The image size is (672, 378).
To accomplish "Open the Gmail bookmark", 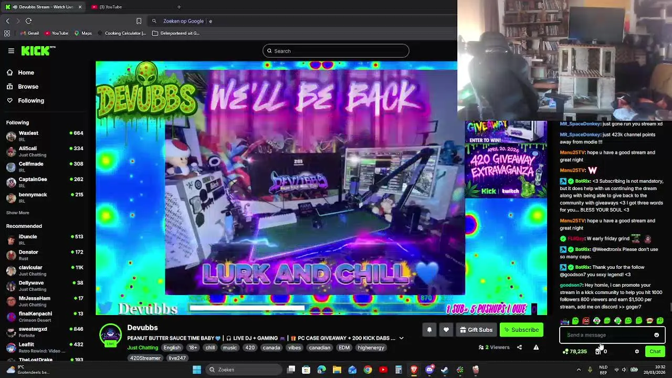I will click(x=29, y=33).
